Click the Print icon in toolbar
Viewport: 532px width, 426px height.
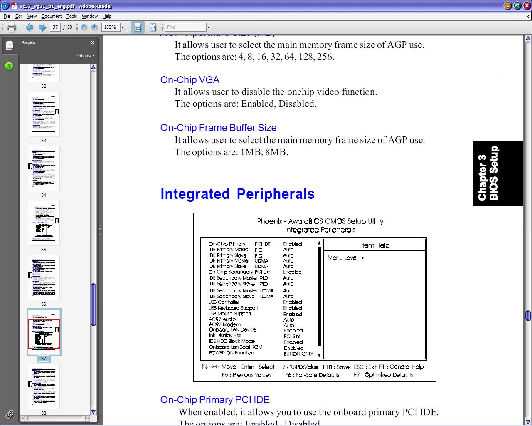click(x=11, y=27)
